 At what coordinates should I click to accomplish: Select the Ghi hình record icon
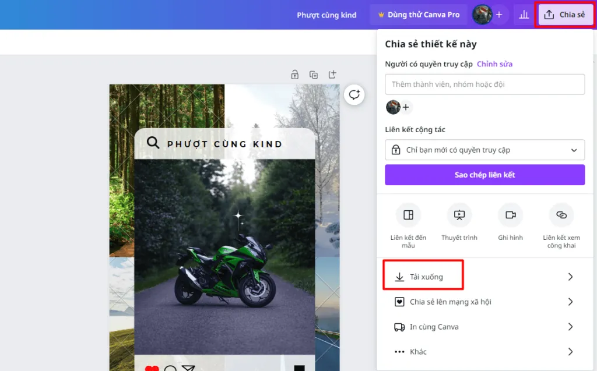pyautogui.click(x=510, y=215)
